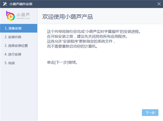The height and width of the screenshot is (121, 163).
Task: Click the 欢迎使用小葫芦产品 heading
Action: 68,17
